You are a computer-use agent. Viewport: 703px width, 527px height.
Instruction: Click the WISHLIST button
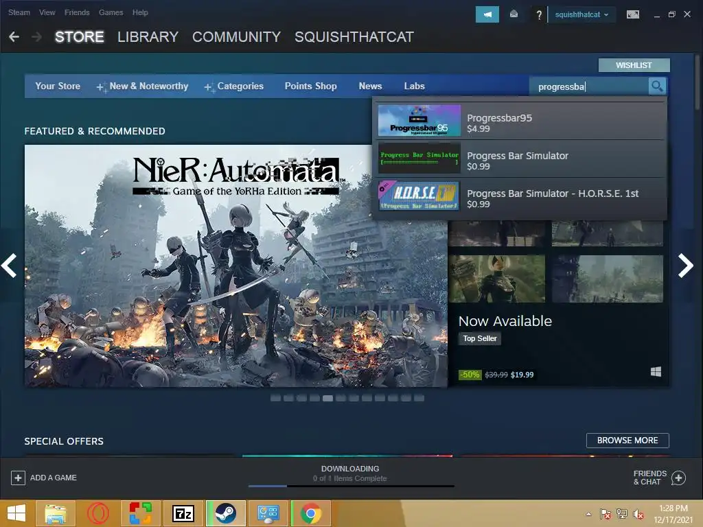(x=634, y=65)
